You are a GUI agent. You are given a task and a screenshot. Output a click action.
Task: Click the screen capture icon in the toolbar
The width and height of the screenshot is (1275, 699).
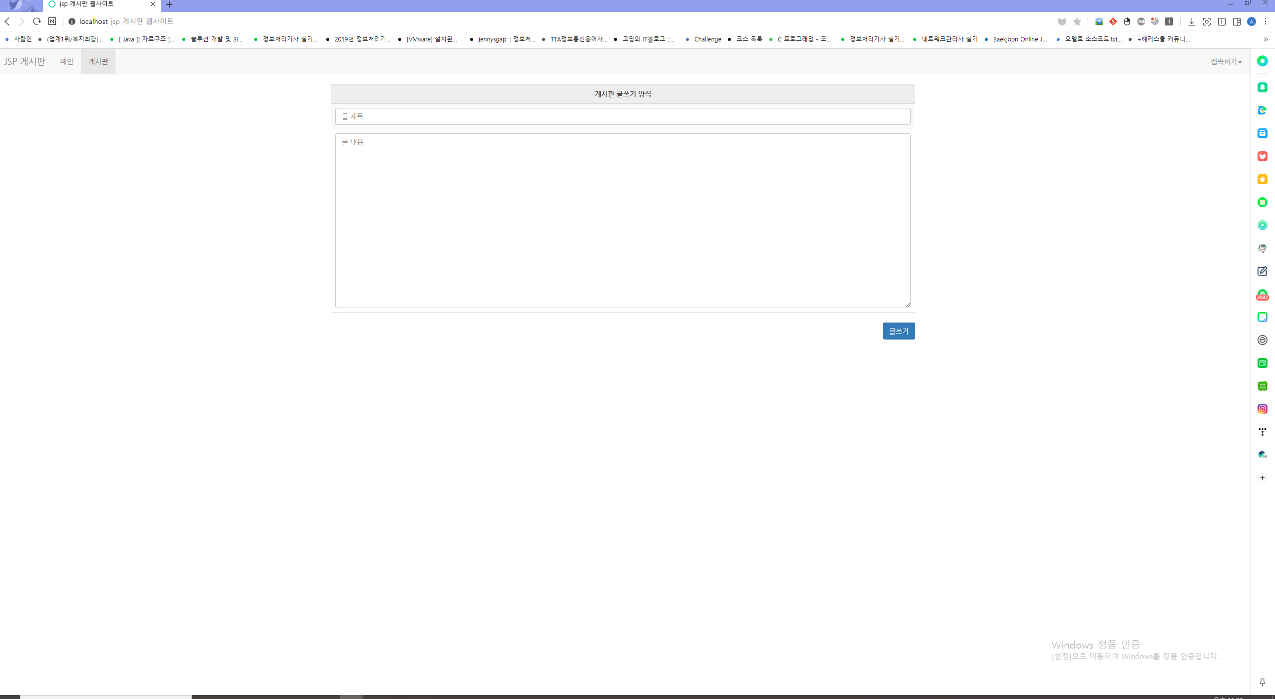1208,21
